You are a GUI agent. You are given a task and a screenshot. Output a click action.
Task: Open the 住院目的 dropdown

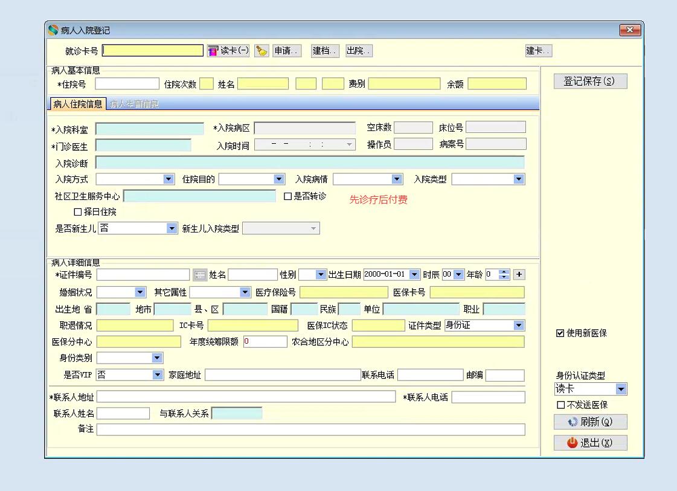tap(279, 179)
